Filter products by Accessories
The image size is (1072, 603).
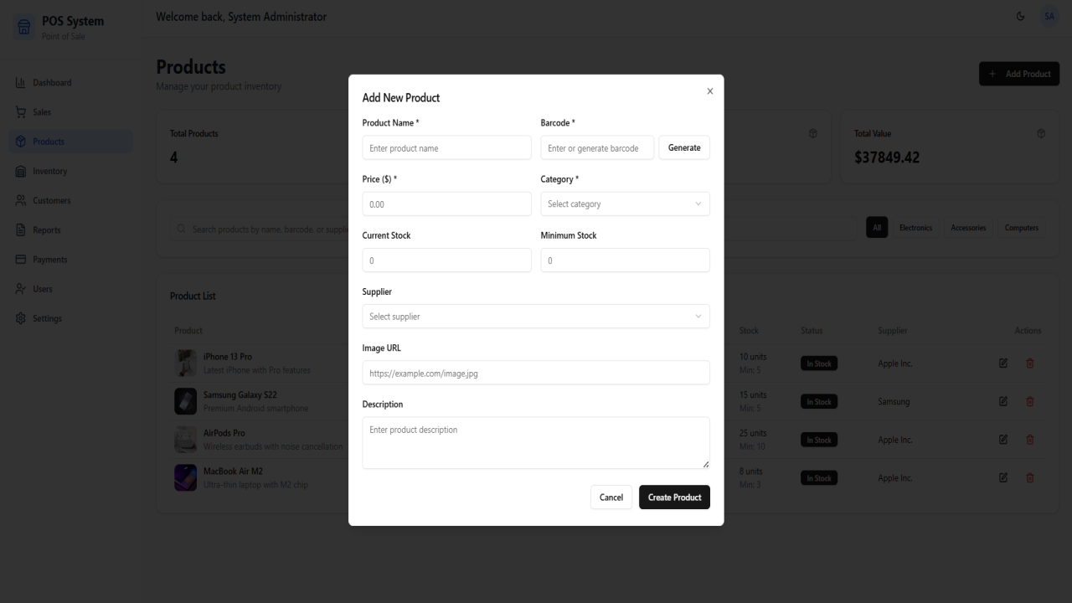click(968, 228)
